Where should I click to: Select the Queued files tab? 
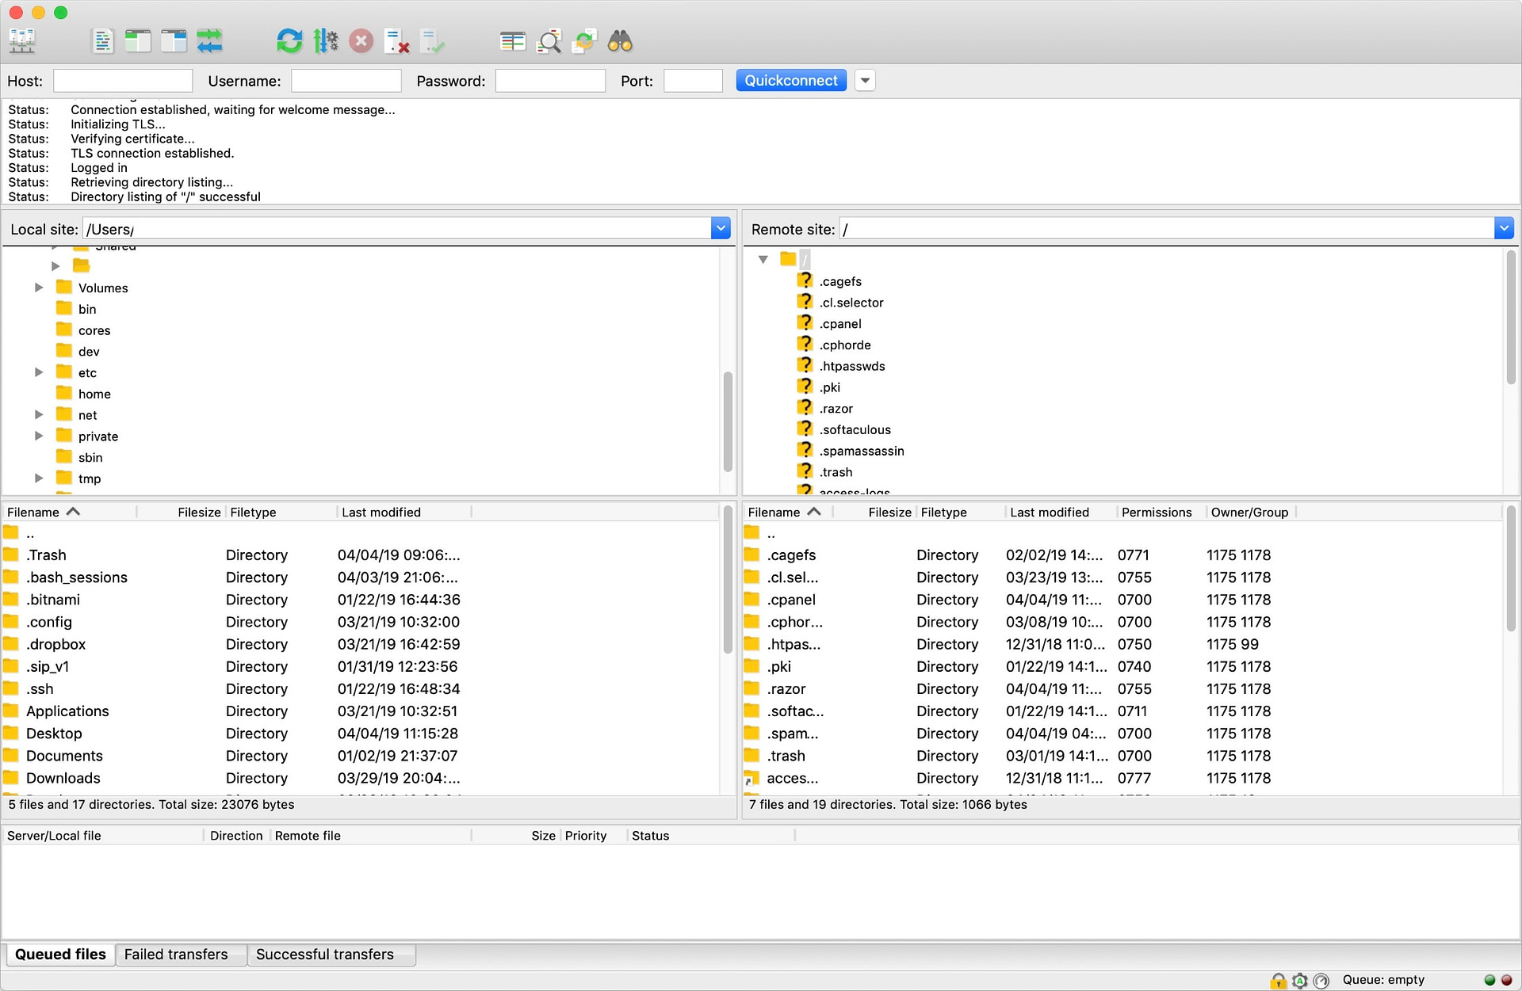coord(60,953)
